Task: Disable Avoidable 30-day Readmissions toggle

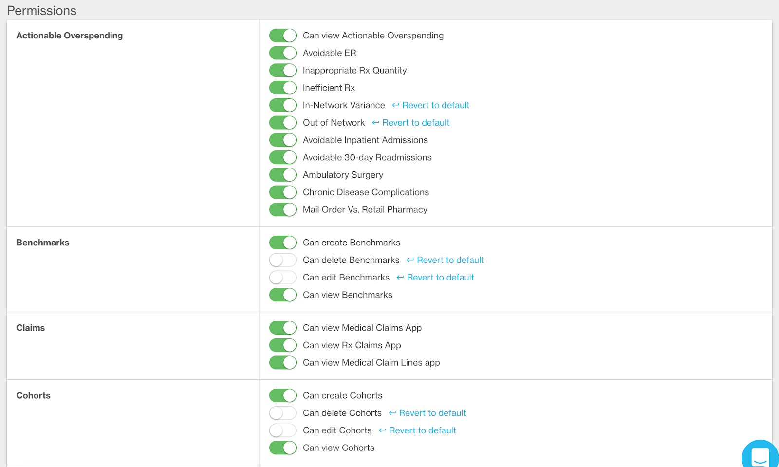Action: point(283,157)
